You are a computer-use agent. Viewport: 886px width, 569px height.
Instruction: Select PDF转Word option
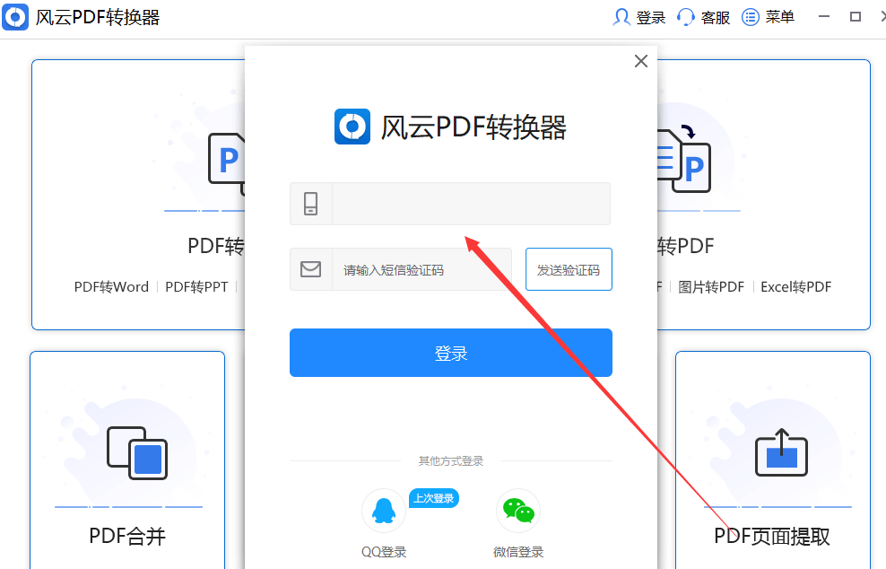(x=111, y=287)
